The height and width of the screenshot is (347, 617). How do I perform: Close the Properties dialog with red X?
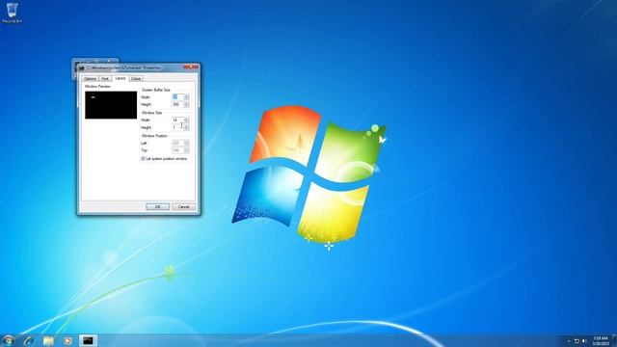[191, 67]
